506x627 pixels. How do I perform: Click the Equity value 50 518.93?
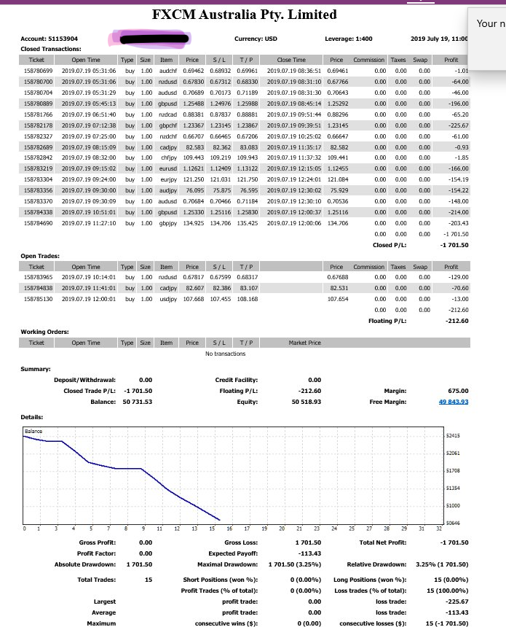pos(307,402)
